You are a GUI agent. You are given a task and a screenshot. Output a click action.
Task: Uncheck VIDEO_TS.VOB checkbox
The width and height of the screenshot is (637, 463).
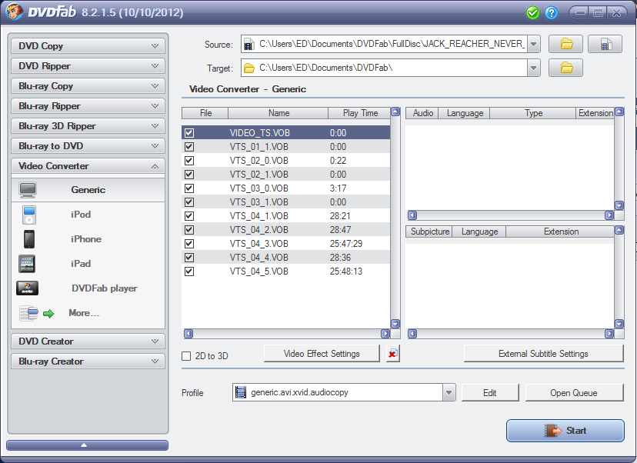189,133
